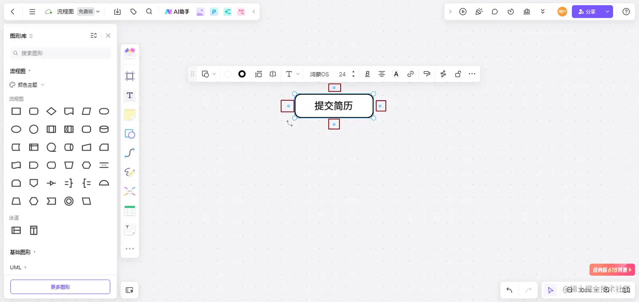Viewport: 639px width, 302px height.
Task: Click the presentation play icon in top bar
Action: [x=463, y=11]
